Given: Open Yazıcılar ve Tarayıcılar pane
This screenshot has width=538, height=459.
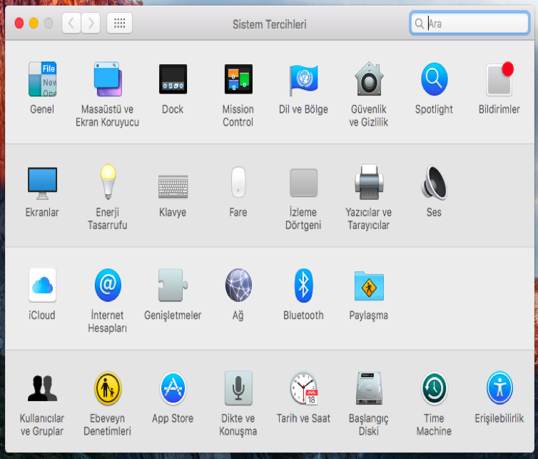Looking at the screenshot, I should (368, 183).
